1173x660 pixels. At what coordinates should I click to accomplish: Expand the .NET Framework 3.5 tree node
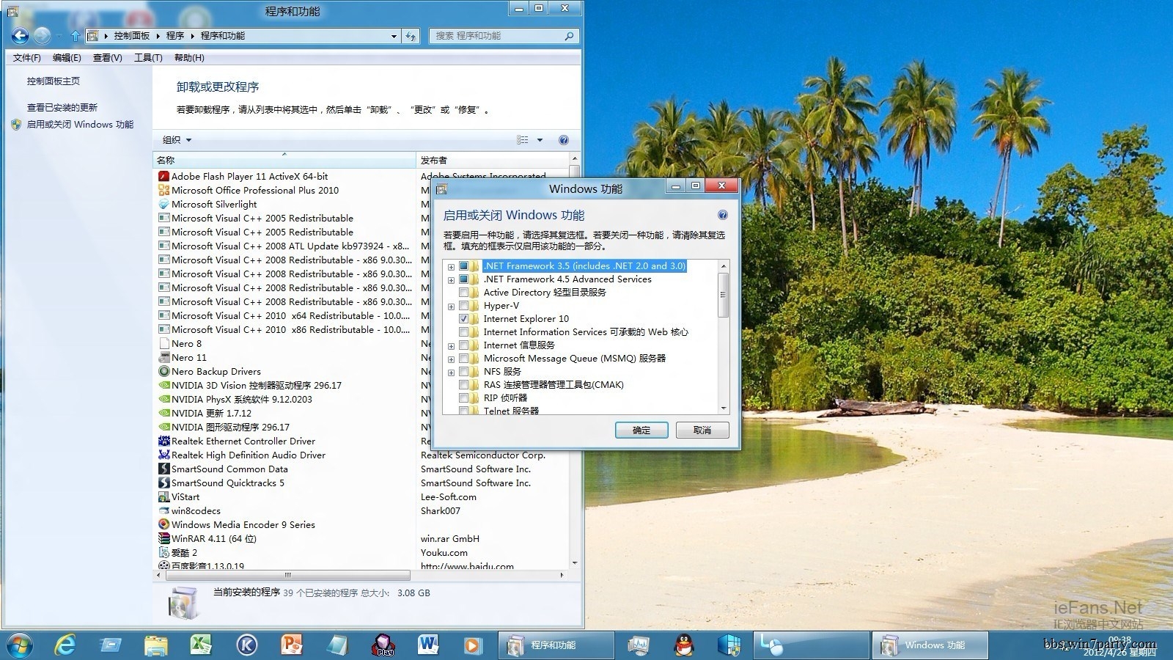point(452,267)
